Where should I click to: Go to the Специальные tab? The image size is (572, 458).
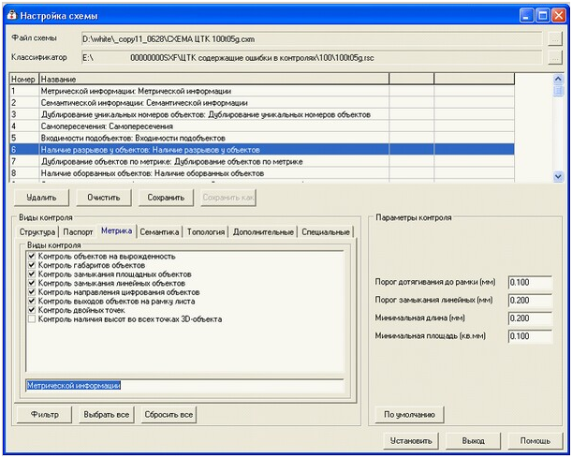click(x=326, y=231)
